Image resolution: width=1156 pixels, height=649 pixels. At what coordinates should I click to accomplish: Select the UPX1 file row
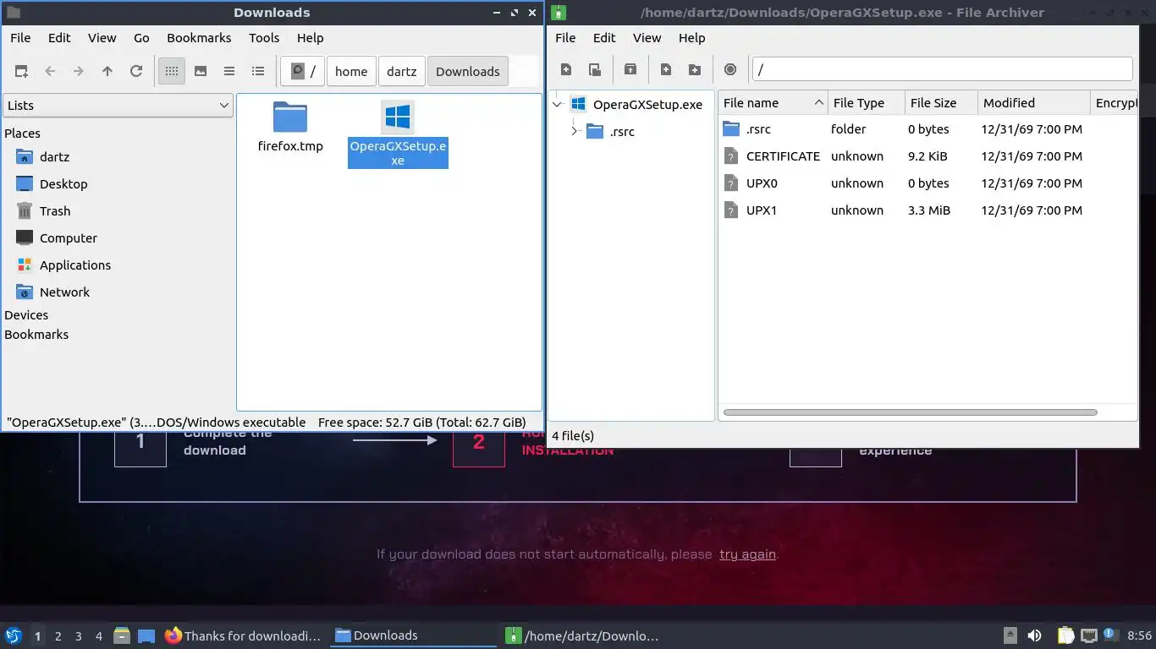(928, 210)
